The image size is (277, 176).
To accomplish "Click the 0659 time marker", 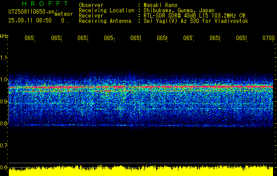I will [x=241, y=38].
